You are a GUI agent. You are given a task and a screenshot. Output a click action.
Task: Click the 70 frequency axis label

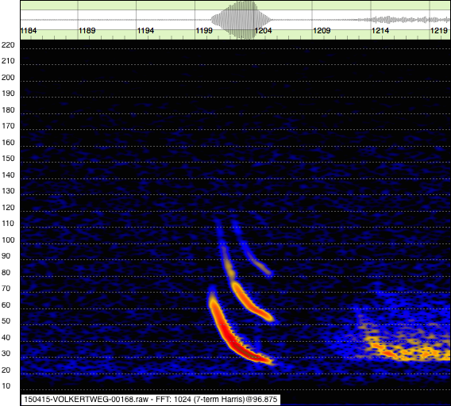pyautogui.click(x=6, y=288)
